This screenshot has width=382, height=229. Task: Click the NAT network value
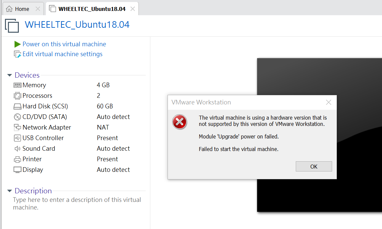coord(103,128)
